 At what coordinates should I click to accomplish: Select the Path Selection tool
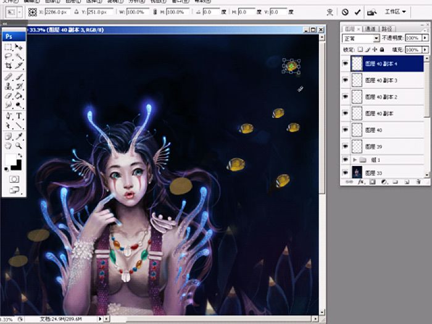click(8, 125)
